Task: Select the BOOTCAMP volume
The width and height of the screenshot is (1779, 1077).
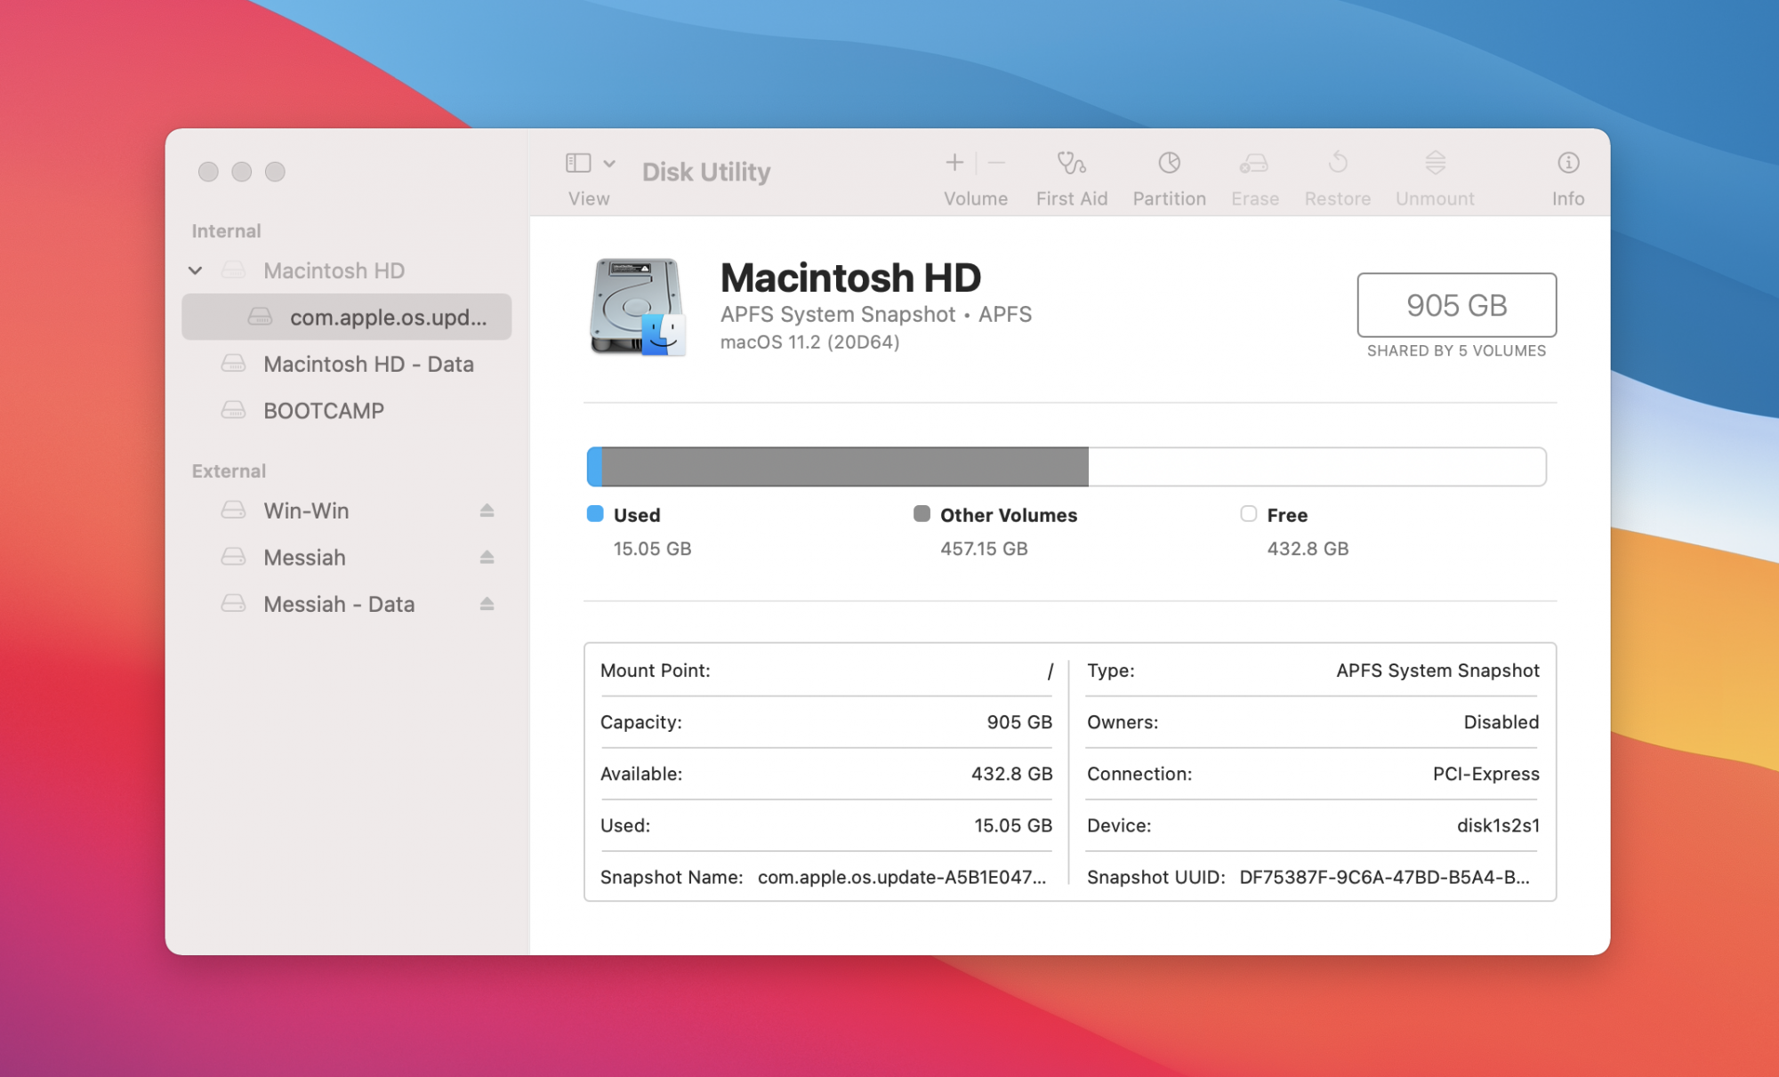Action: 347,411
